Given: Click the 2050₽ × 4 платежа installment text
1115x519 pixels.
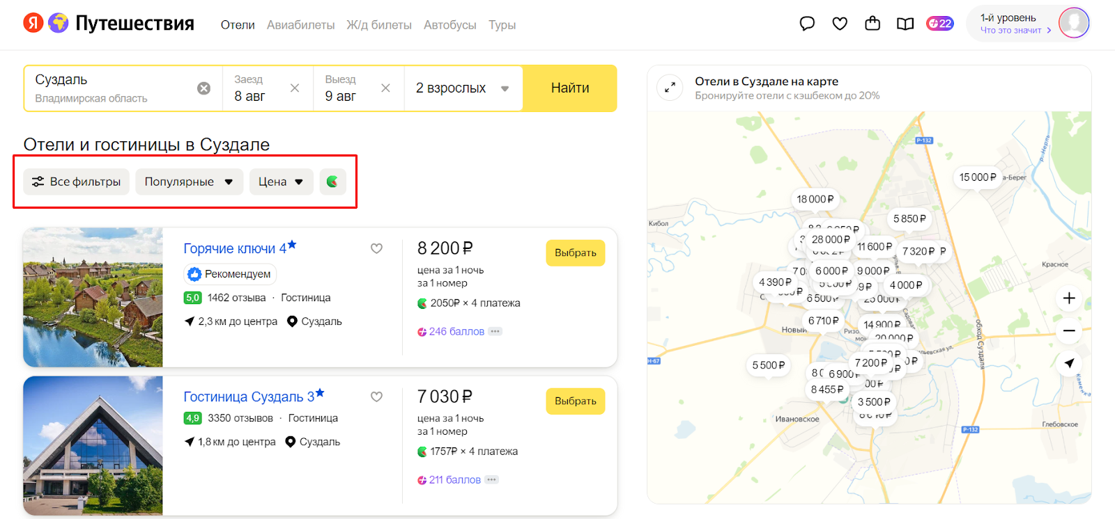Looking at the screenshot, I should (475, 303).
